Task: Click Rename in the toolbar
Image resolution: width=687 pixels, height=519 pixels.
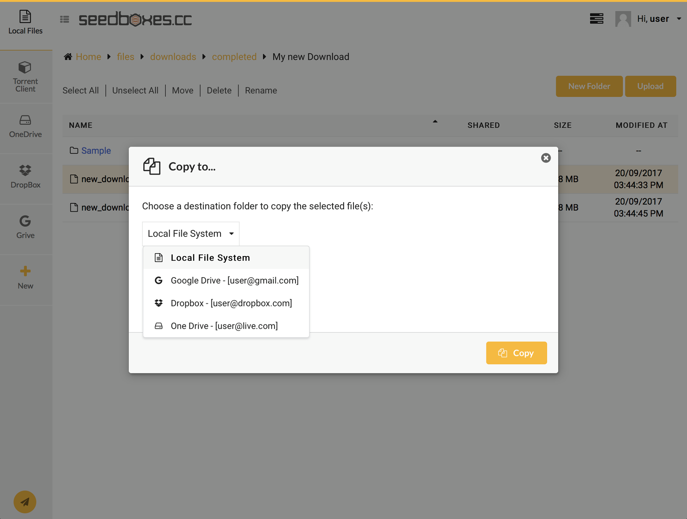Action: coord(261,91)
